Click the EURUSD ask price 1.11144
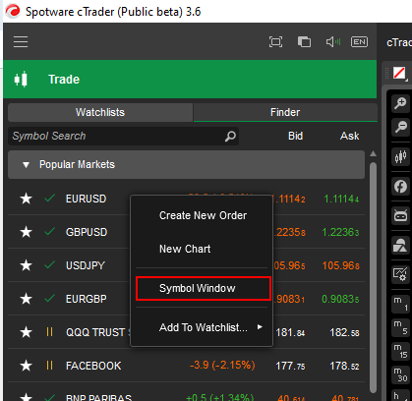 [x=341, y=199]
